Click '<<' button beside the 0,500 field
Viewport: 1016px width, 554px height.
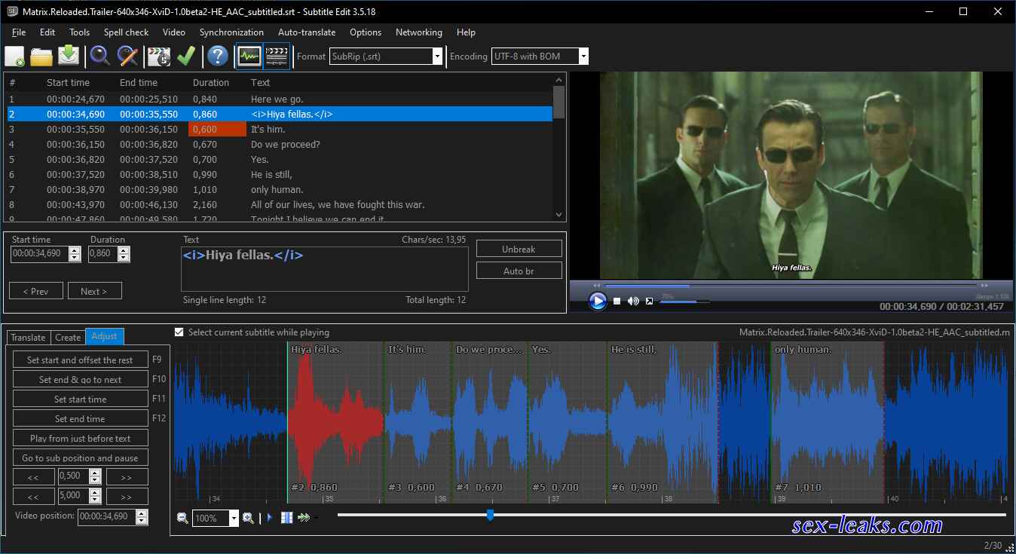point(34,476)
